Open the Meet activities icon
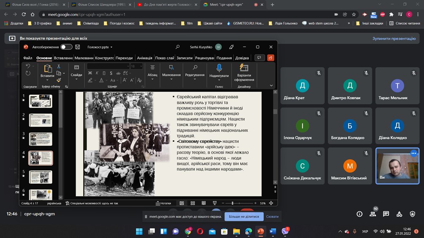 click(399, 214)
